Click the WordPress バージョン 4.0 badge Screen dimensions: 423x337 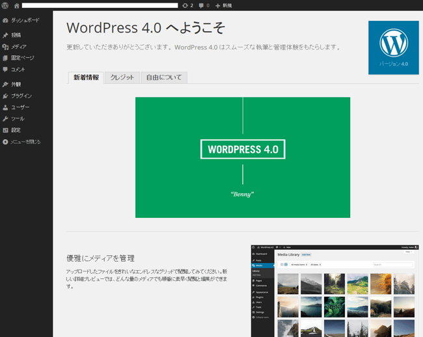[394, 47]
